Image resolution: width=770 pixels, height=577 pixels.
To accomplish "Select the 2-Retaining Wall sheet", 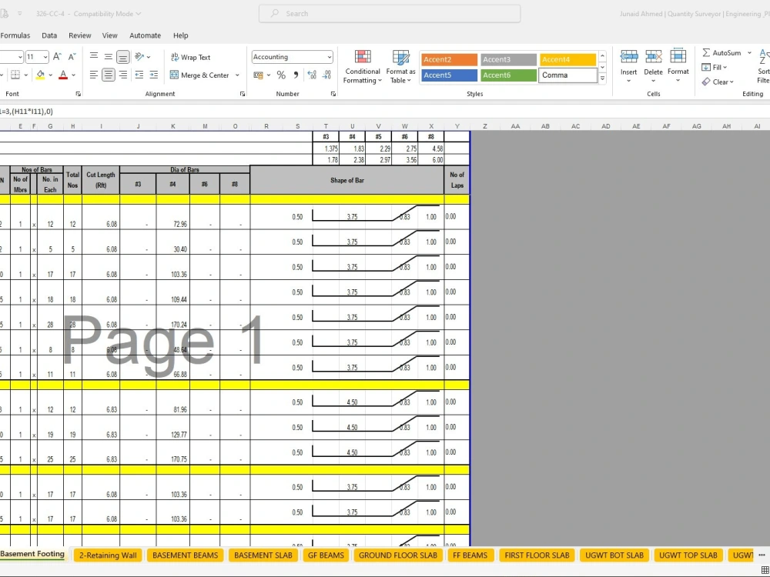I will pyautogui.click(x=107, y=555).
